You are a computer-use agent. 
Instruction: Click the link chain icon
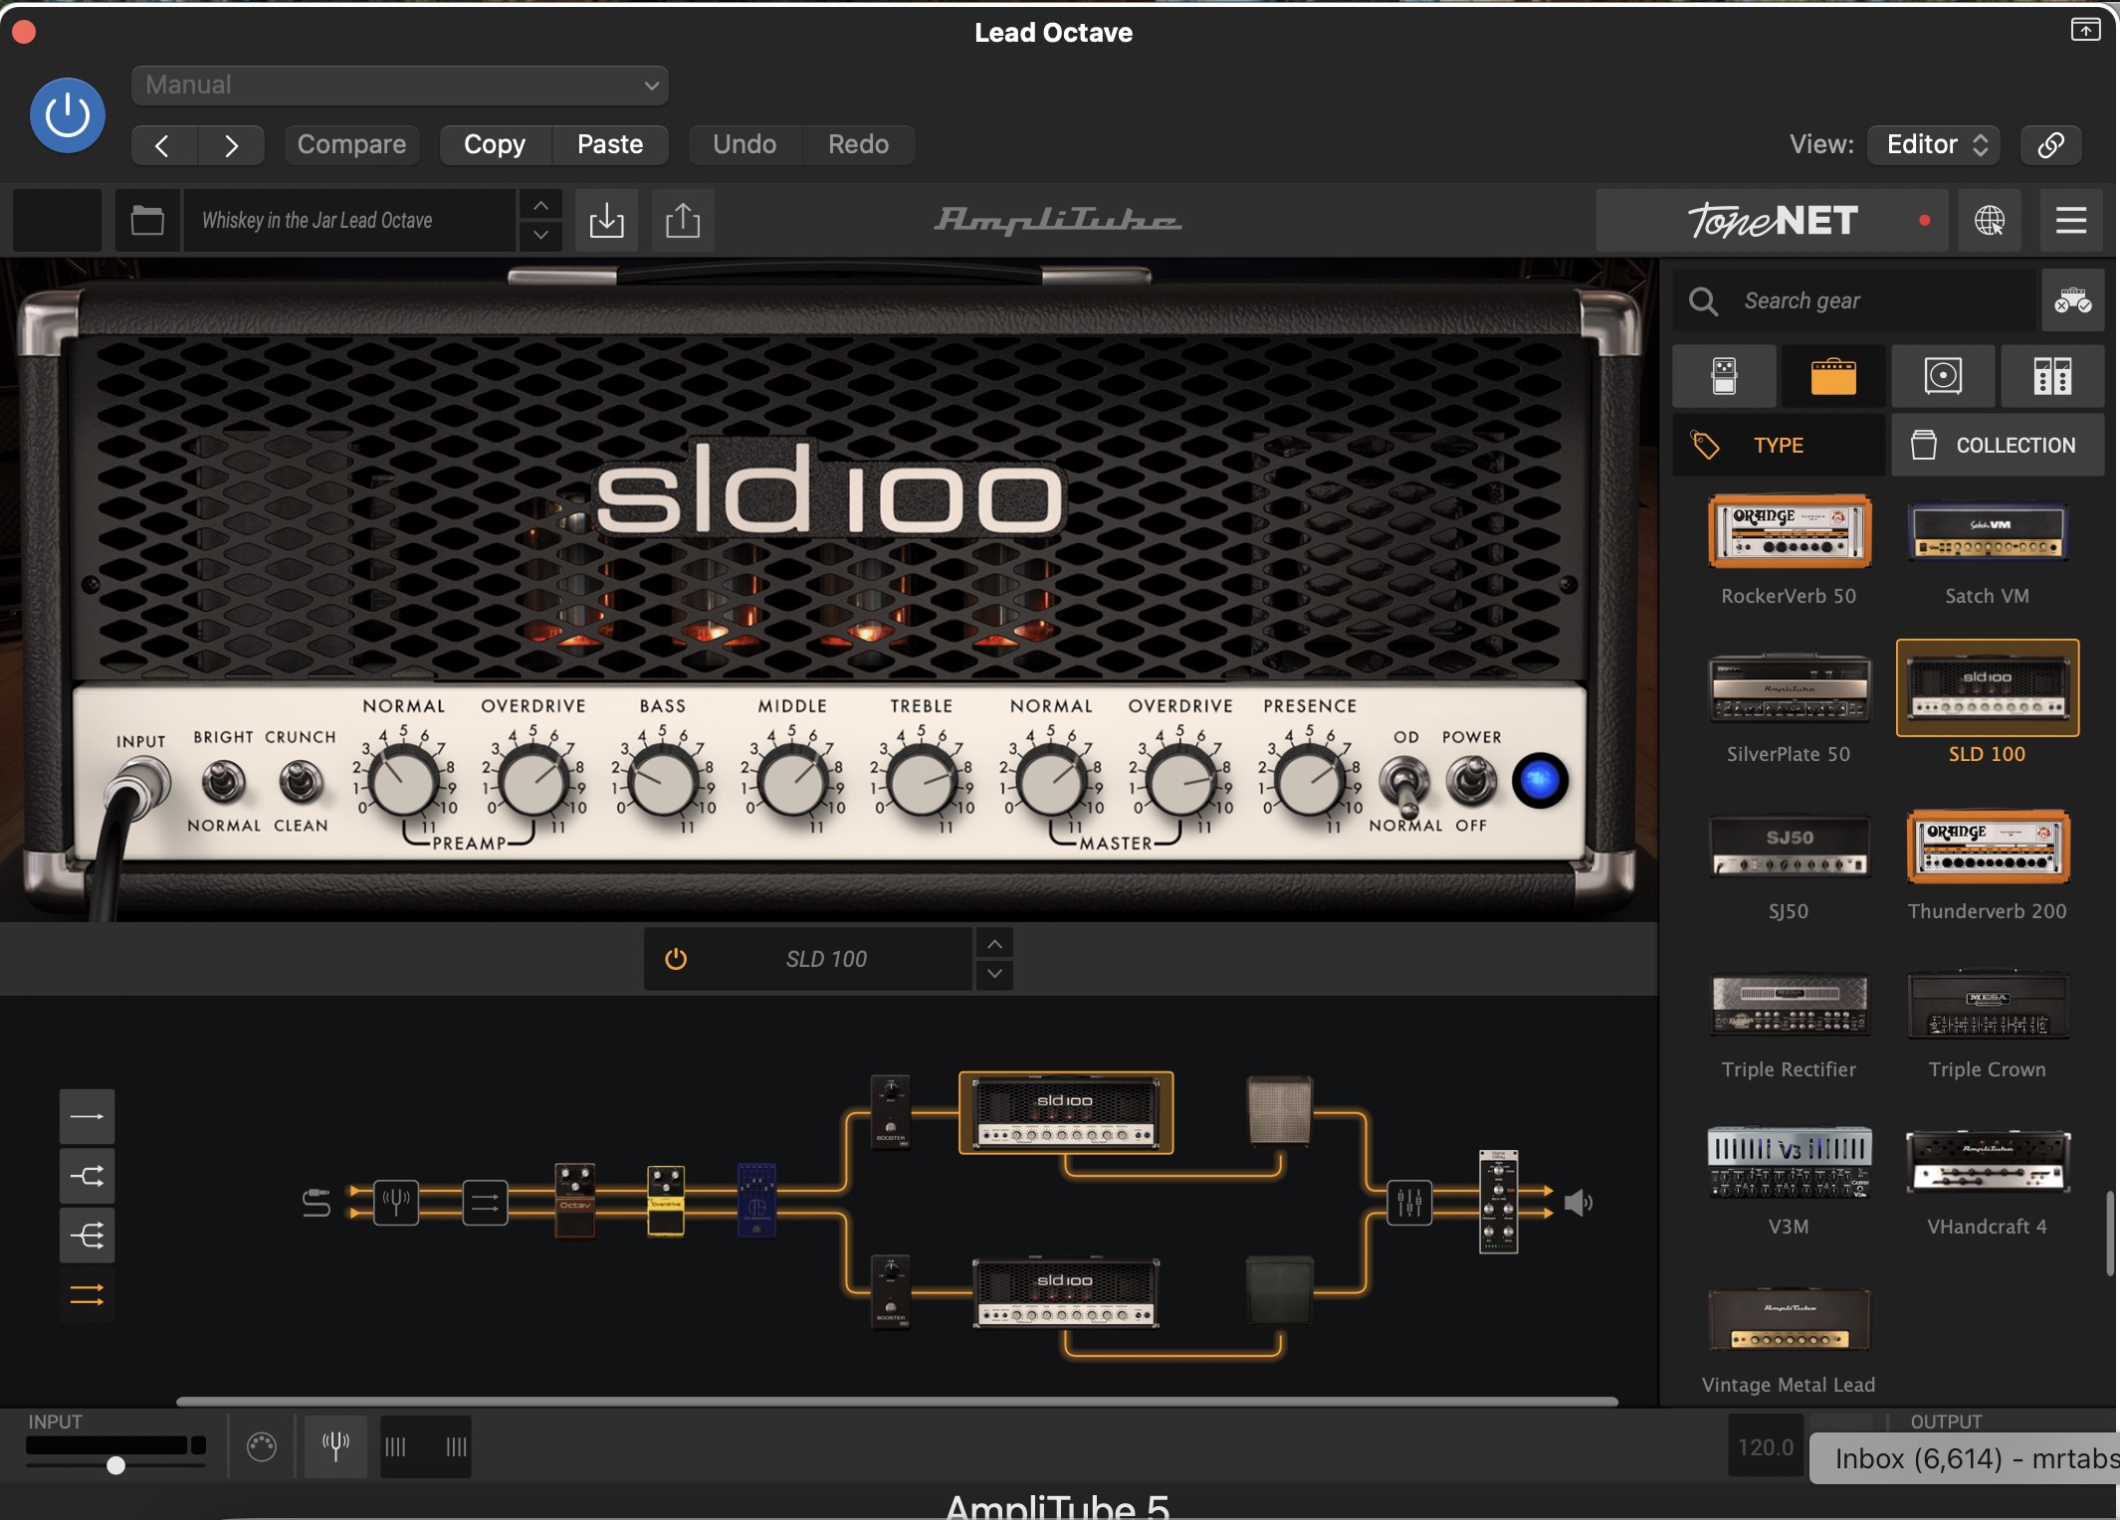point(2050,145)
